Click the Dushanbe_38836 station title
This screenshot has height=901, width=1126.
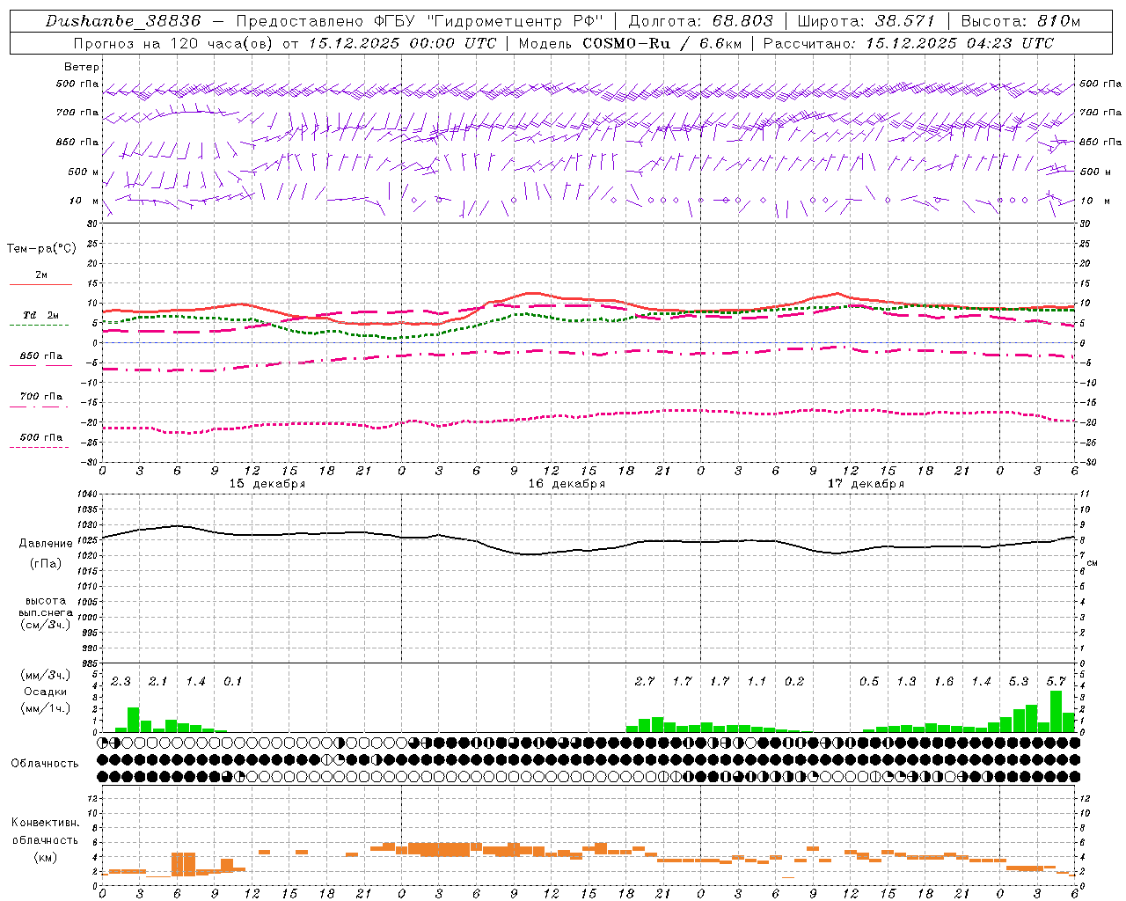[x=122, y=21]
